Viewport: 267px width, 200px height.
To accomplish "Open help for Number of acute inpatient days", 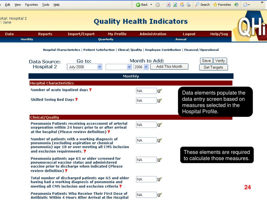I will [x=90, y=90].
